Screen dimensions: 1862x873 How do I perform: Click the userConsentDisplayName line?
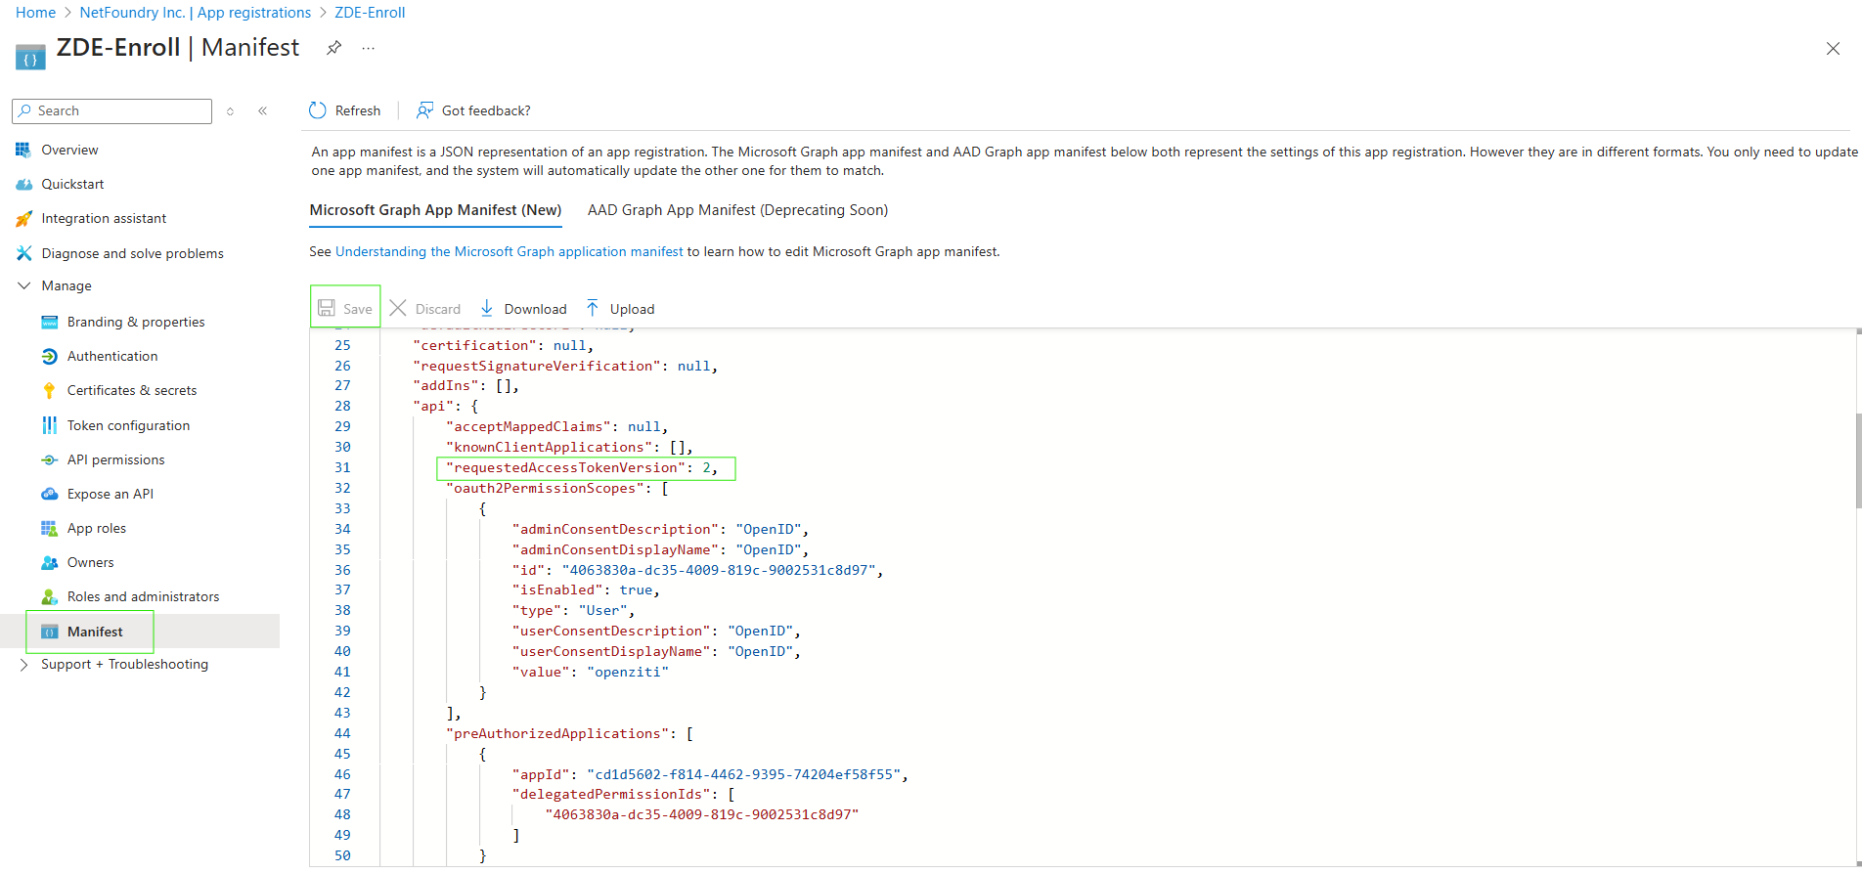656,652
